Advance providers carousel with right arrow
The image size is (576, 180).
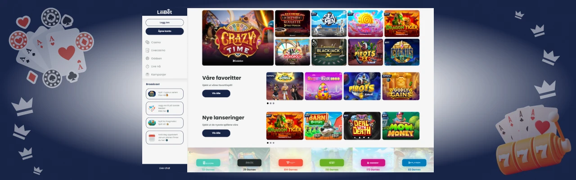click(430, 153)
